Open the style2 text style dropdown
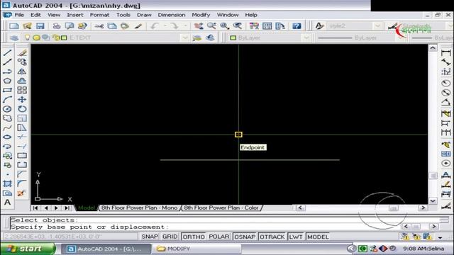Image resolution: width=454 pixels, height=255 pixels. [377, 26]
